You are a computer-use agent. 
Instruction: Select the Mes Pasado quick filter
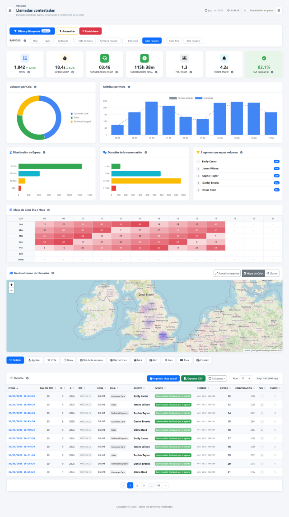(152, 41)
